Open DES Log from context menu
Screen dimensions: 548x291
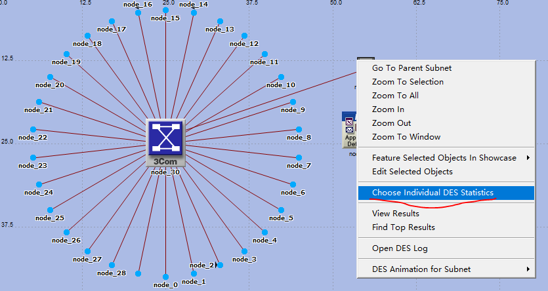click(x=446, y=248)
